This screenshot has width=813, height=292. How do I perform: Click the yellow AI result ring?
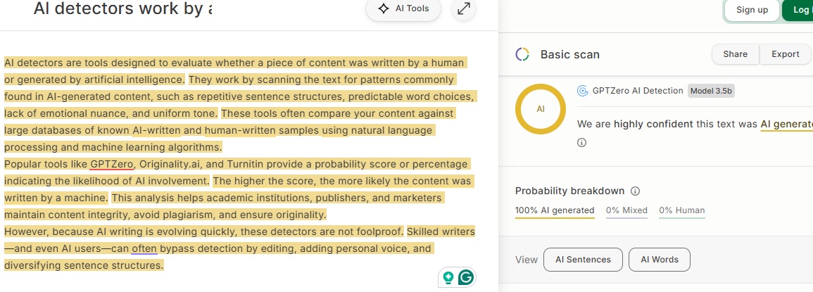coord(541,110)
